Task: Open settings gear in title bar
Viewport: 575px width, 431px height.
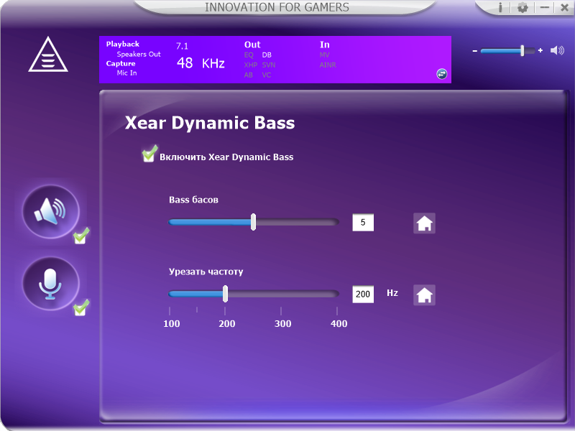Action: 523,7
